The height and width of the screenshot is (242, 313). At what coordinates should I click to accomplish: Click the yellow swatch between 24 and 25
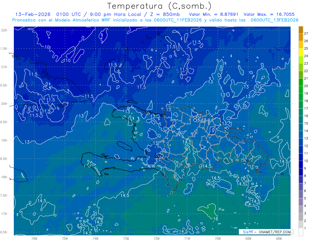[x=301, y=52]
